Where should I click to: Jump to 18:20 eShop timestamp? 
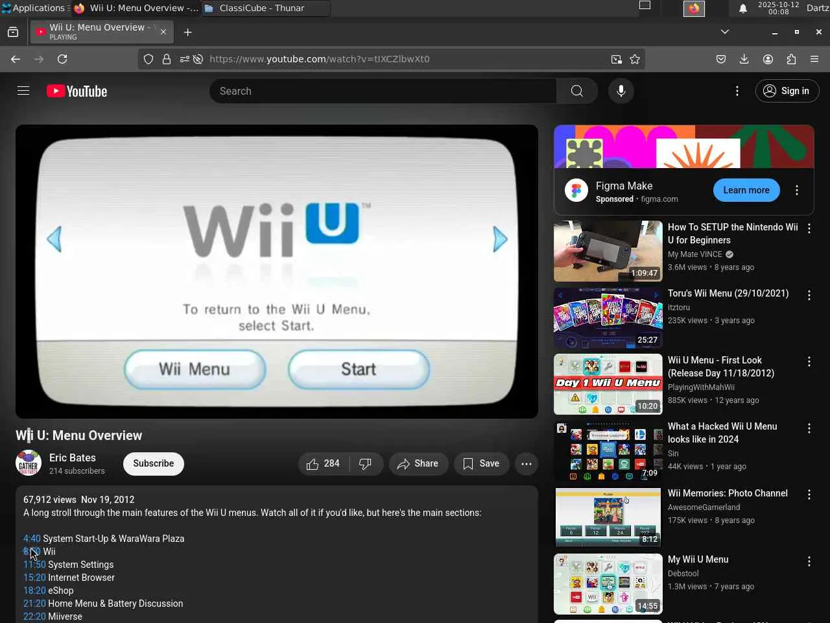34,591
